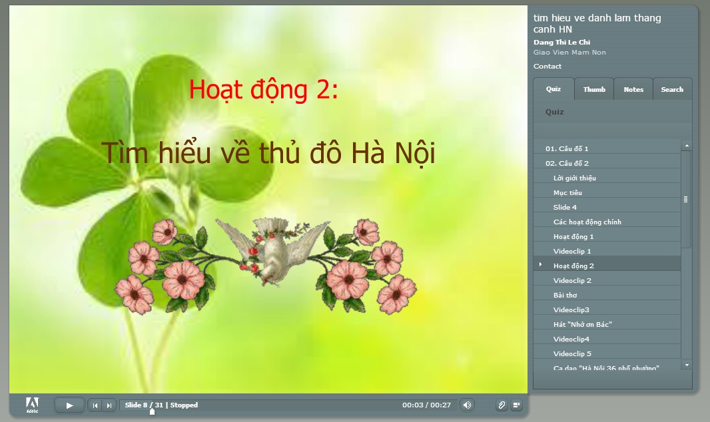The height and width of the screenshot is (422, 710).
Task: Select '01. Câu đố 1' quiz item
Action: (567, 148)
